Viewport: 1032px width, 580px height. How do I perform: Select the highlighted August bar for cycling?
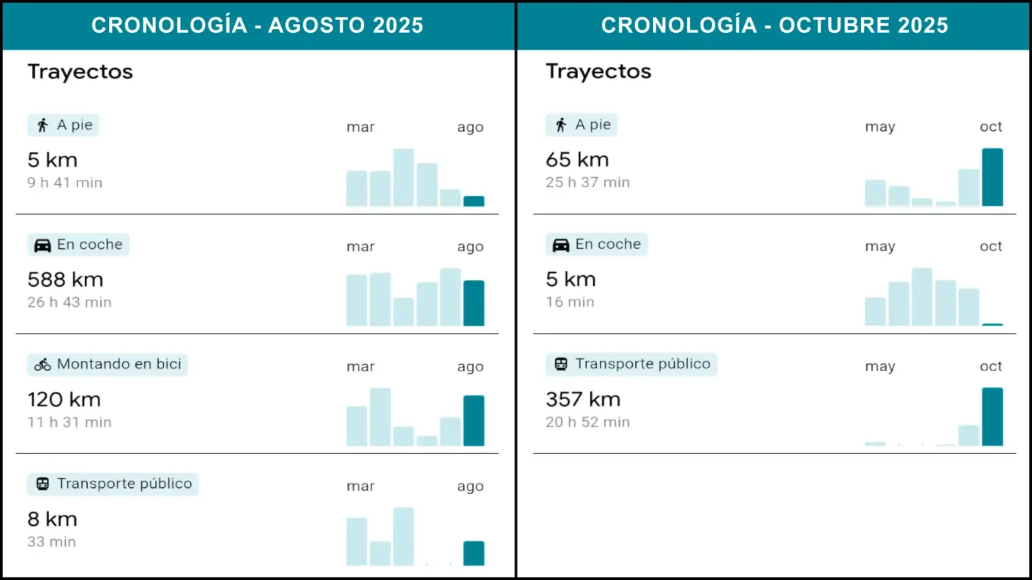click(473, 420)
